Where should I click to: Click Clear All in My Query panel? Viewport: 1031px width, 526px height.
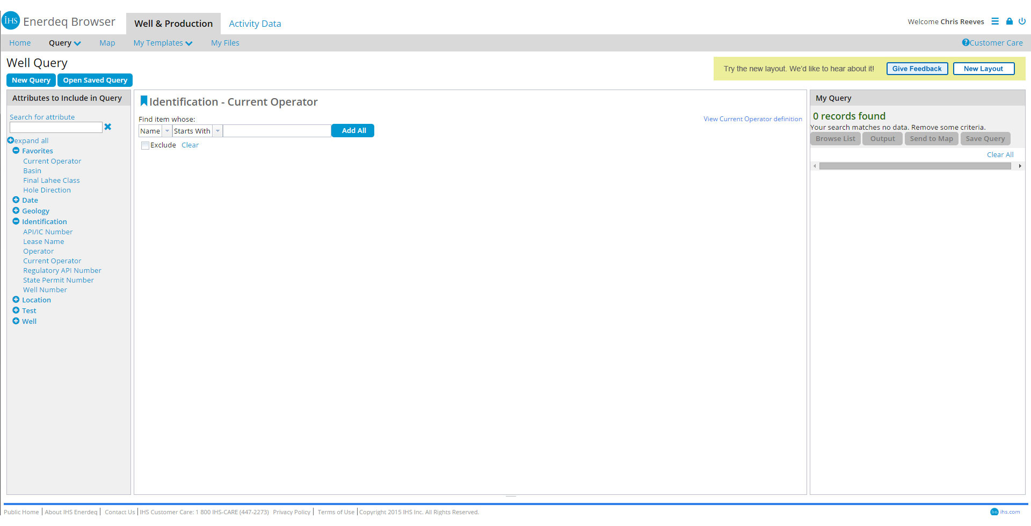coord(1000,154)
